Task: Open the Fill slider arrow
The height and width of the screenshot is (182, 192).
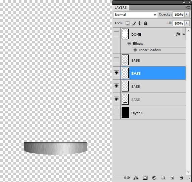Action: [x=187, y=23]
